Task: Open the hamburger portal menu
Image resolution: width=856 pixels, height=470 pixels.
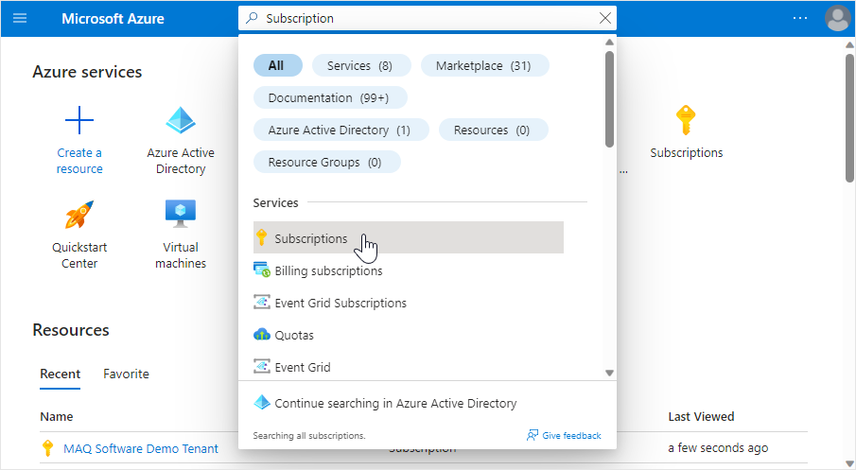Action: 20,18
